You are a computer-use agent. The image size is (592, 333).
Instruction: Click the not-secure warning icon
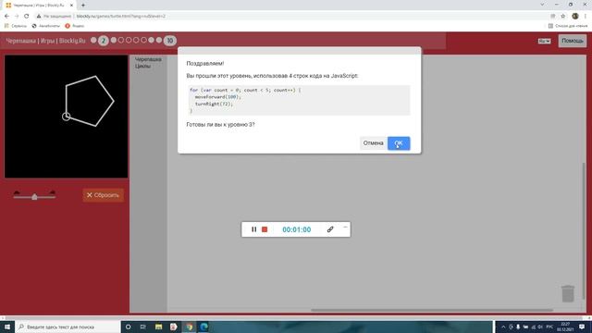39,17
